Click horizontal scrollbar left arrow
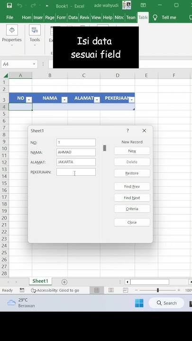The height and width of the screenshot is (341, 192). (x=128, y=282)
